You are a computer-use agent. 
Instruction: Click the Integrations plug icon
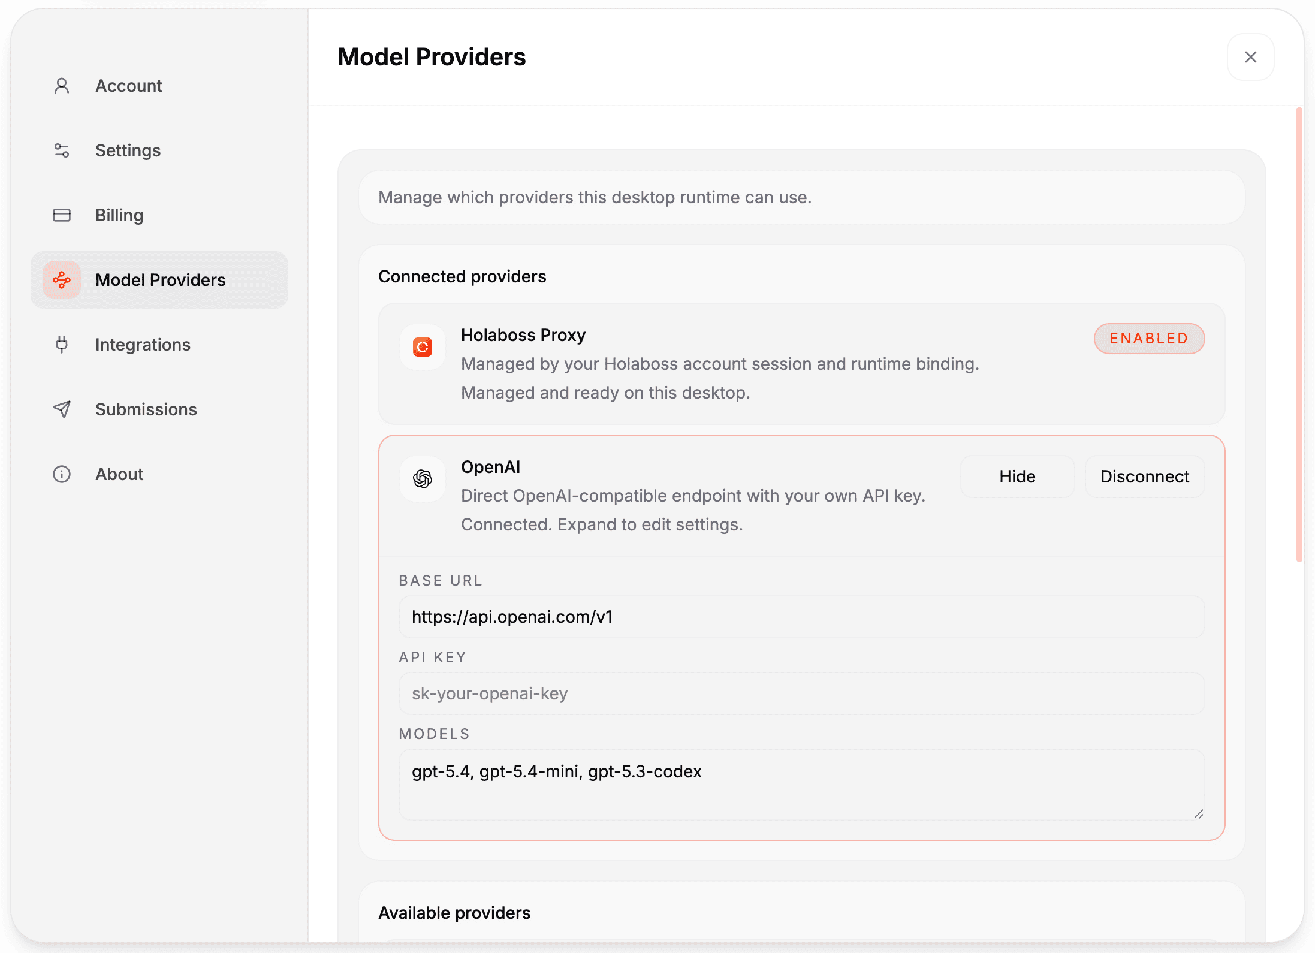(x=62, y=344)
